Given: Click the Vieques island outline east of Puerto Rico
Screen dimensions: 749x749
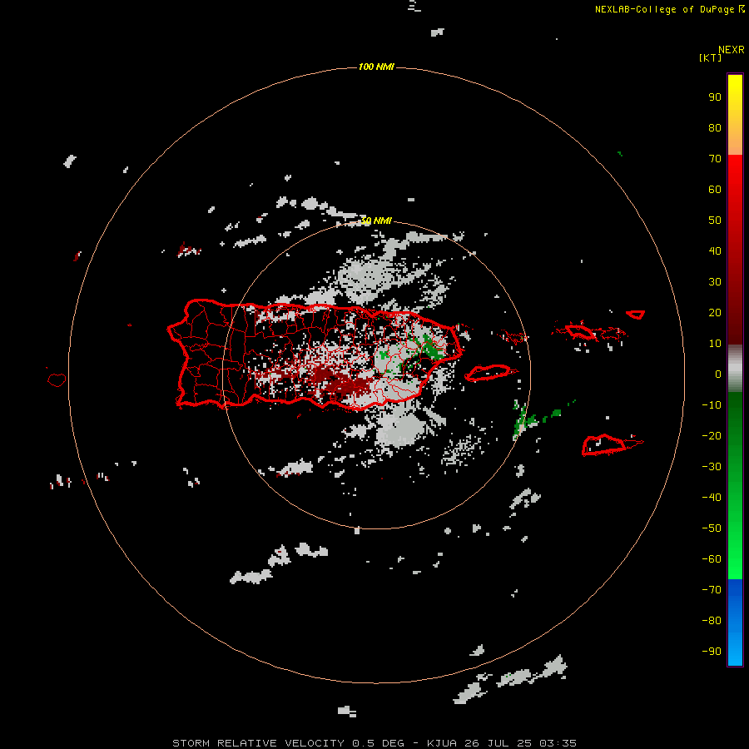Looking at the screenshot, I should click(489, 373).
